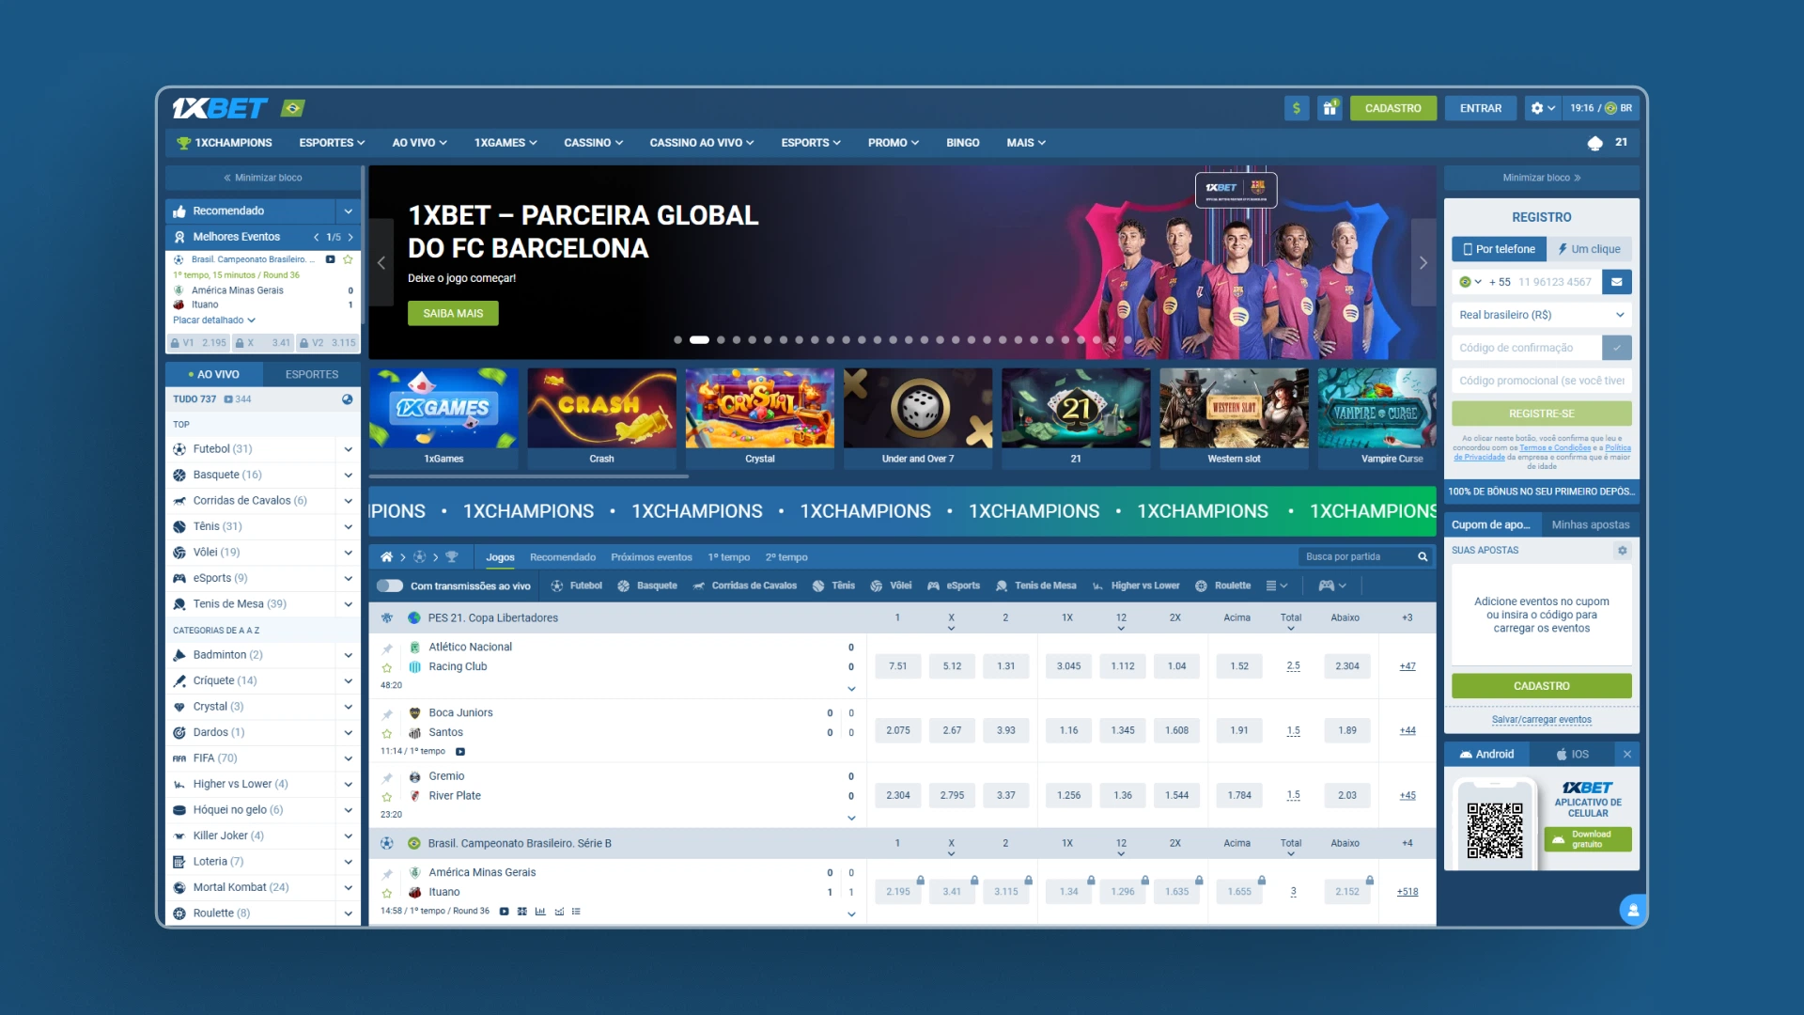Click the 1XBET logo
Image resolution: width=1804 pixels, height=1015 pixels.
pyautogui.click(x=220, y=108)
